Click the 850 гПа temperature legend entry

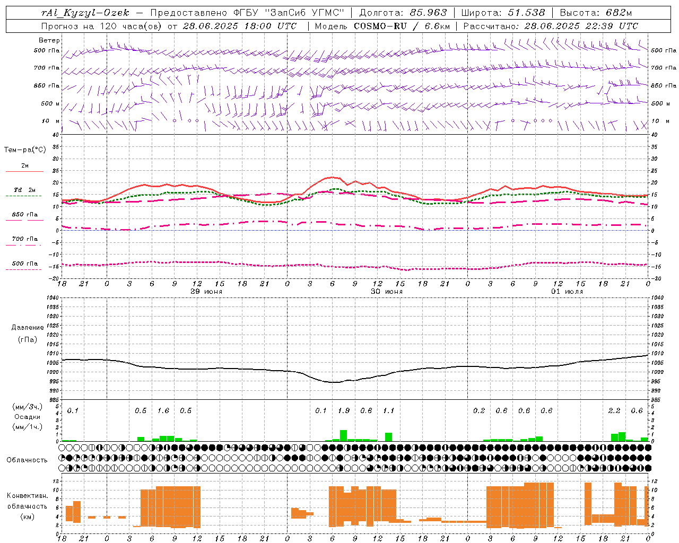click(x=25, y=215)
